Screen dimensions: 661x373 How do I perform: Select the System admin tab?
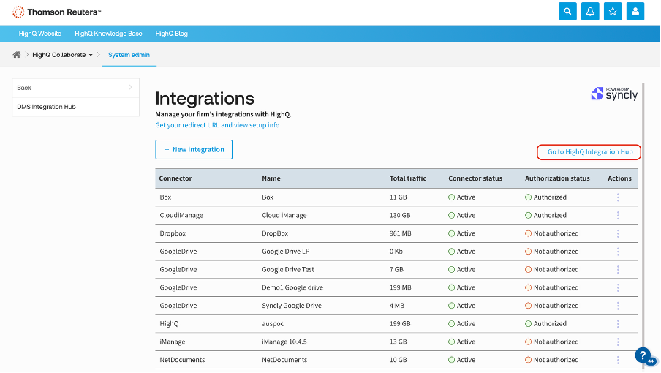(129, 55)
